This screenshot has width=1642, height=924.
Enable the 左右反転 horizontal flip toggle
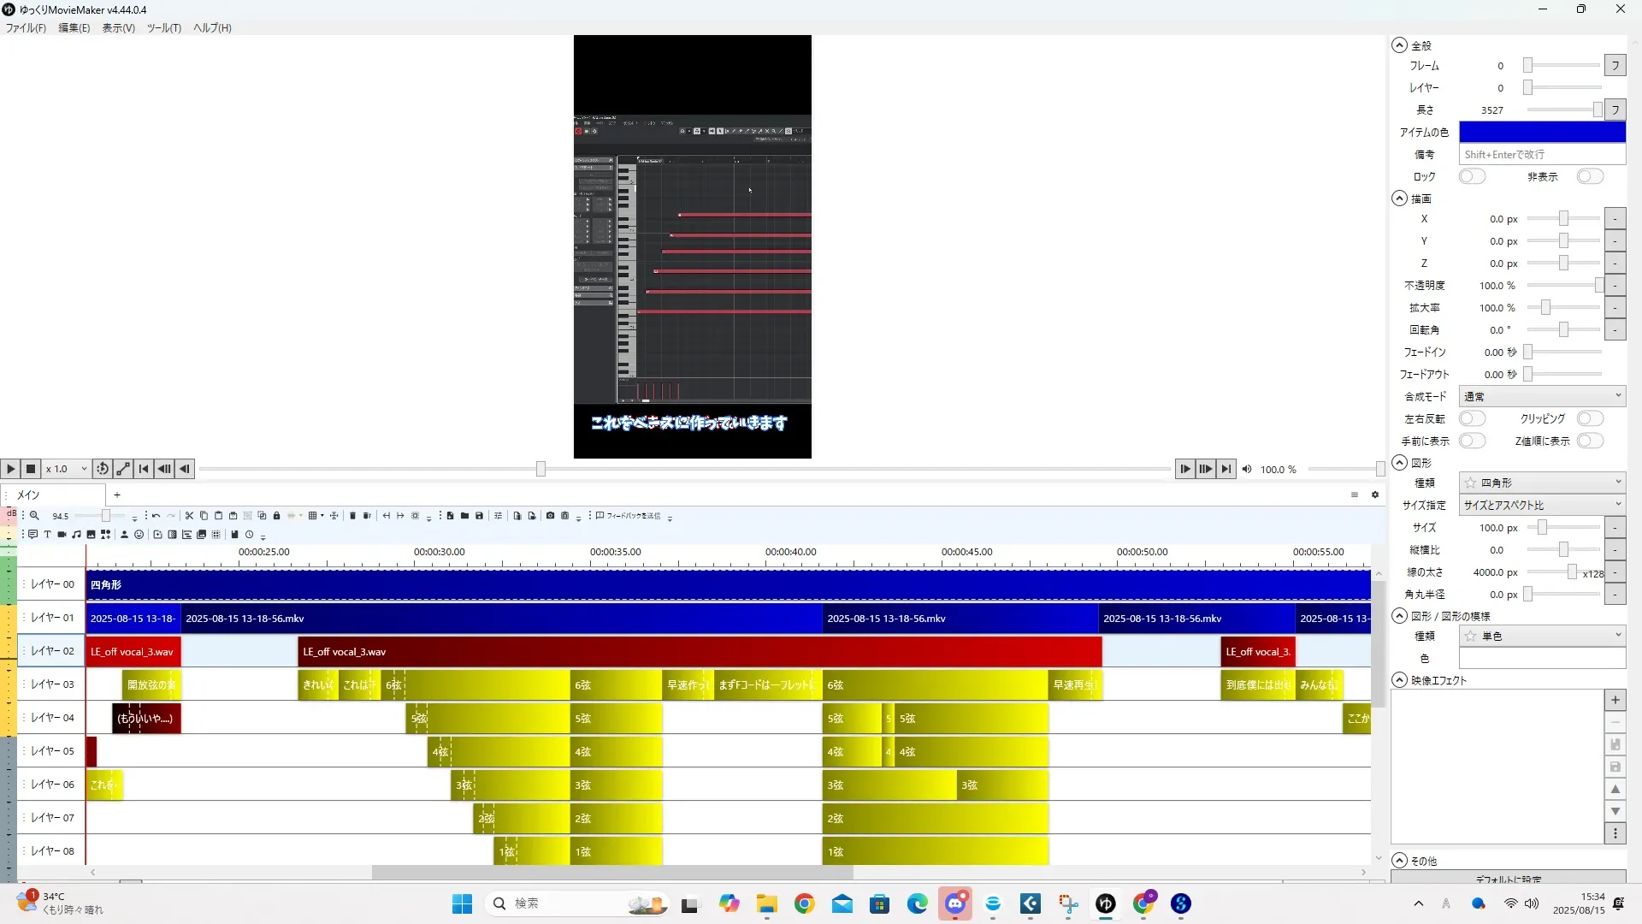tap(1472, 418)
